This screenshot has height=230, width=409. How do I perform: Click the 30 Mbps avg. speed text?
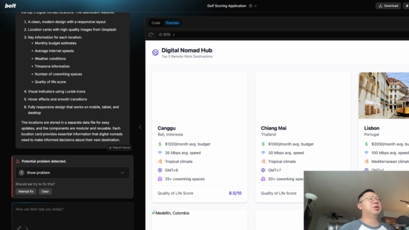(x=286, y=153)
